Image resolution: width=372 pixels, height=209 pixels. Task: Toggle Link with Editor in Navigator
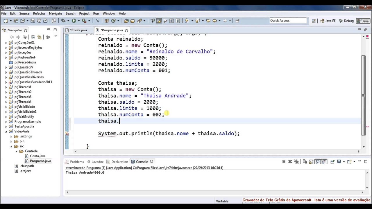click(x=39, y=37)
